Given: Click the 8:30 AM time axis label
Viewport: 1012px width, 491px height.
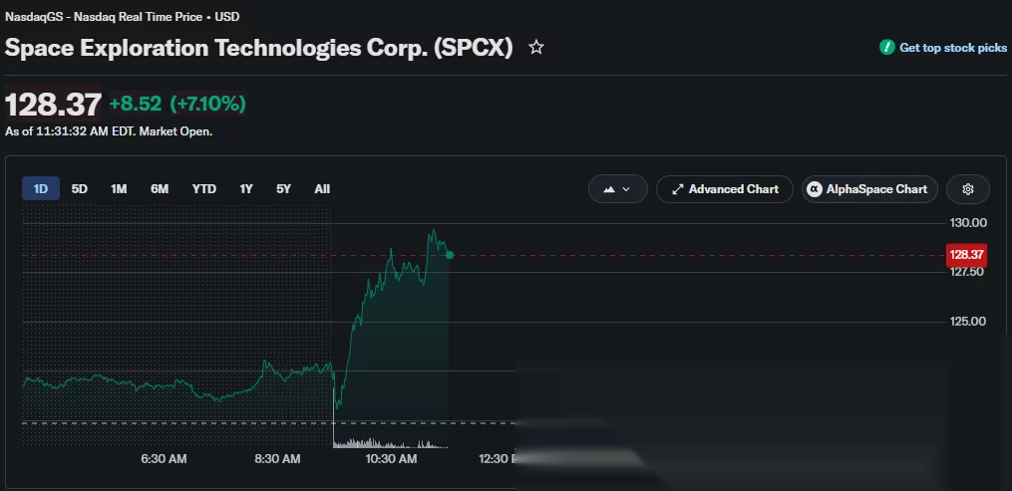Looking at the screenshot, I should [277, 459].
